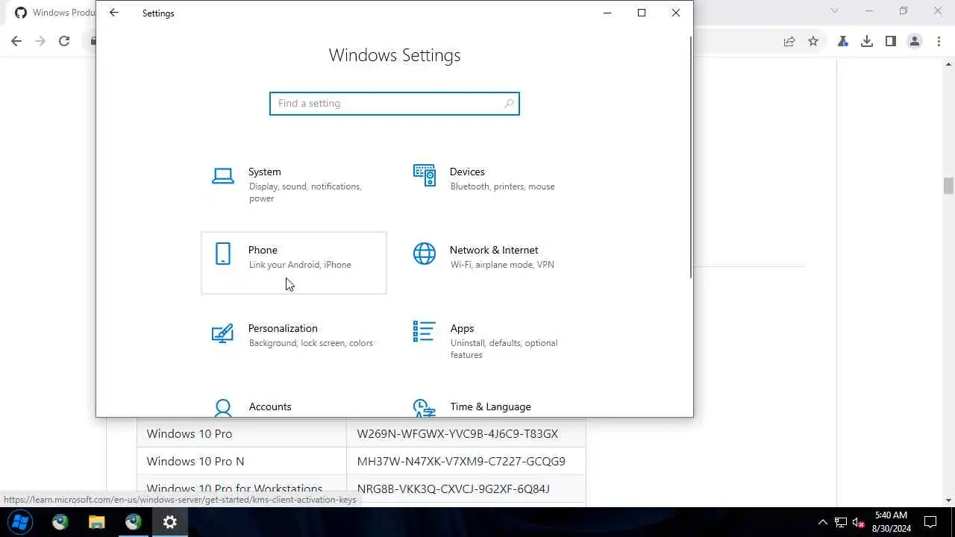955x537 pixels.
Task: Open network status tray icon
Action: tap(841, 522)
